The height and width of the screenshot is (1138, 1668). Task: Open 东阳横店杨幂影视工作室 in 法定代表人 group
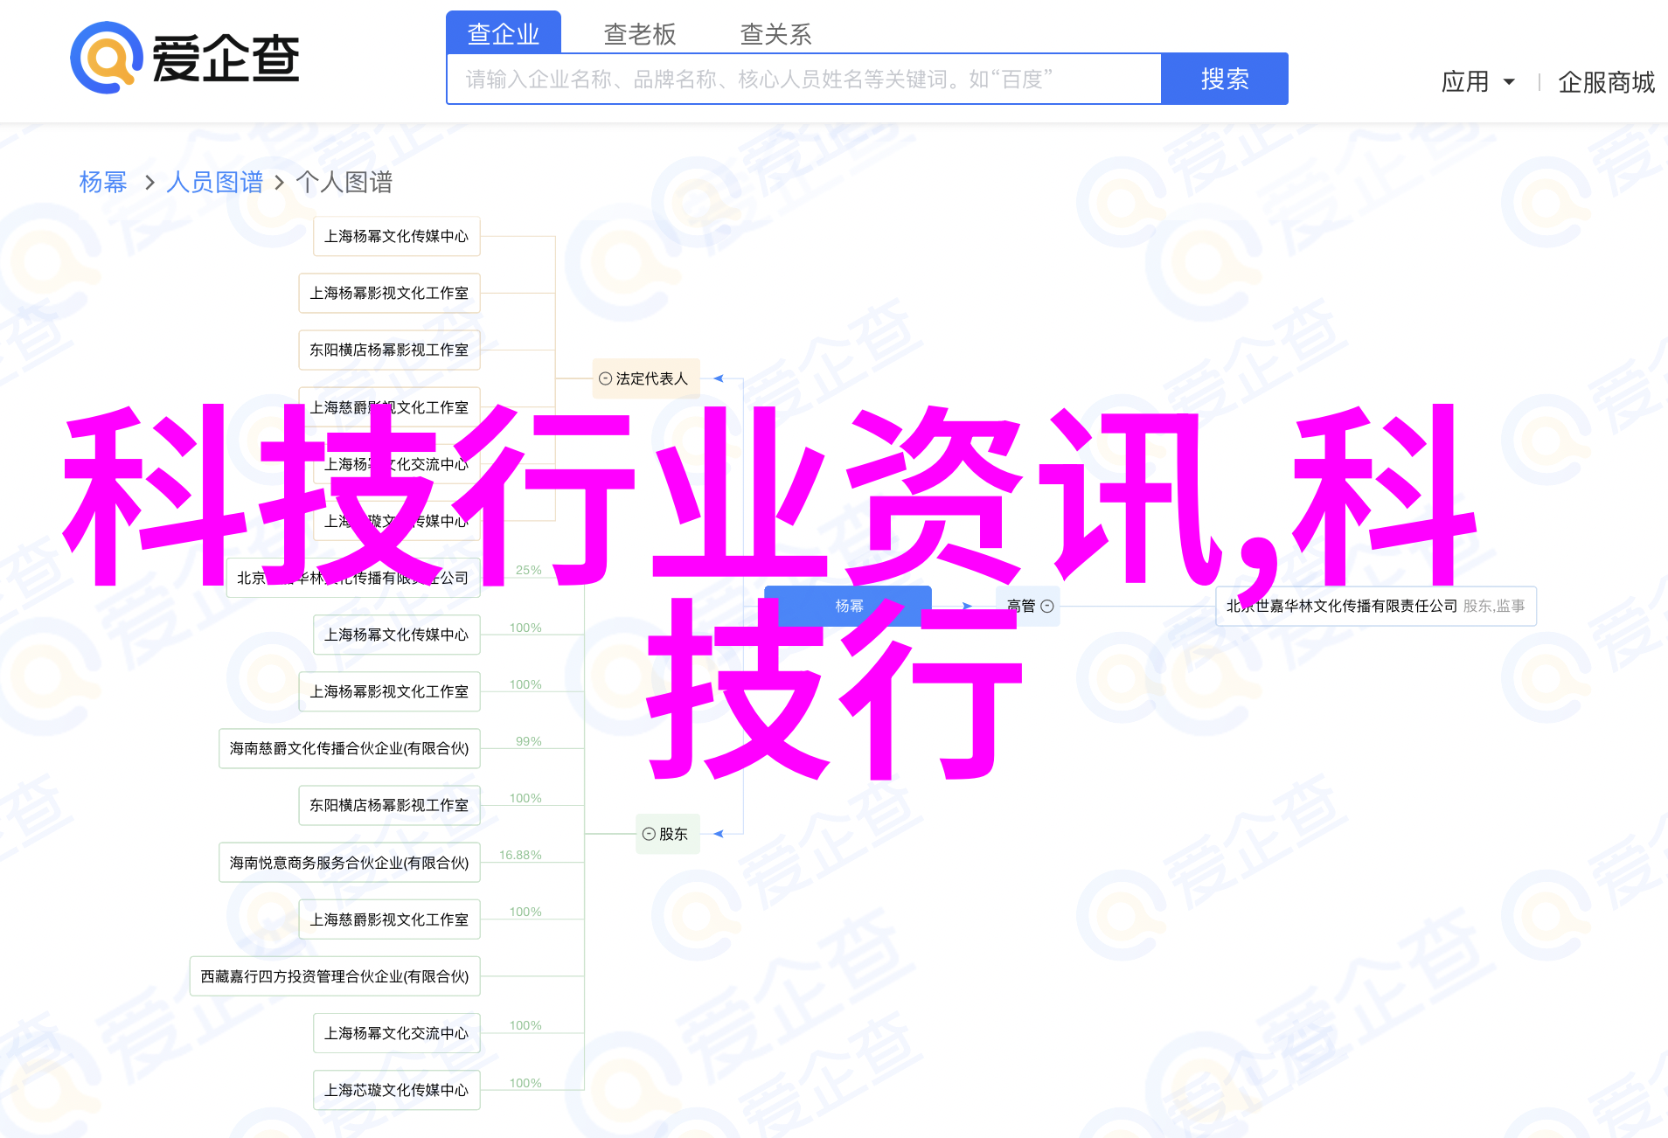390,350
